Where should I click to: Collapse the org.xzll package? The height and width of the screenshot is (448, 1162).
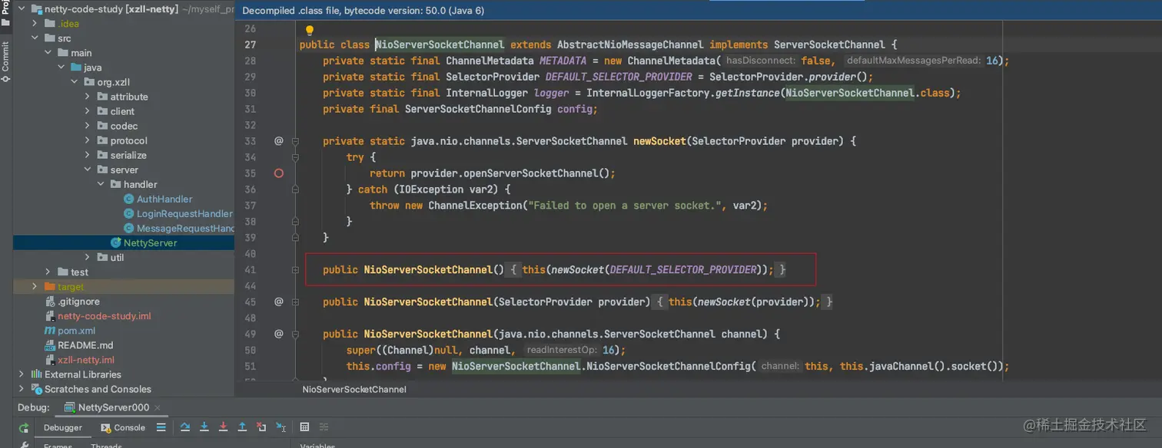click(x=74, y=82)
